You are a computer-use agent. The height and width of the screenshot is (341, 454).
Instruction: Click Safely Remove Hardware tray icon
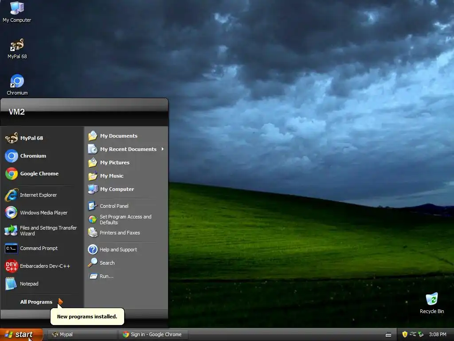click(x=421, y=334)
